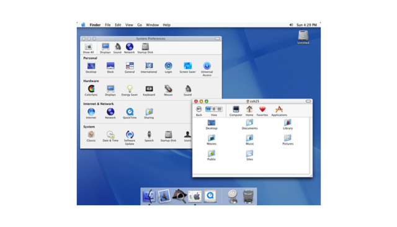Open the Go menu
This screenshot has width=397, height=227.
click(x=140, y=25)
